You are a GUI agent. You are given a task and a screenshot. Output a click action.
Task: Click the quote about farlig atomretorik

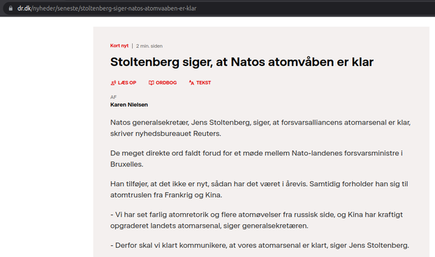(x=256, y=220)
